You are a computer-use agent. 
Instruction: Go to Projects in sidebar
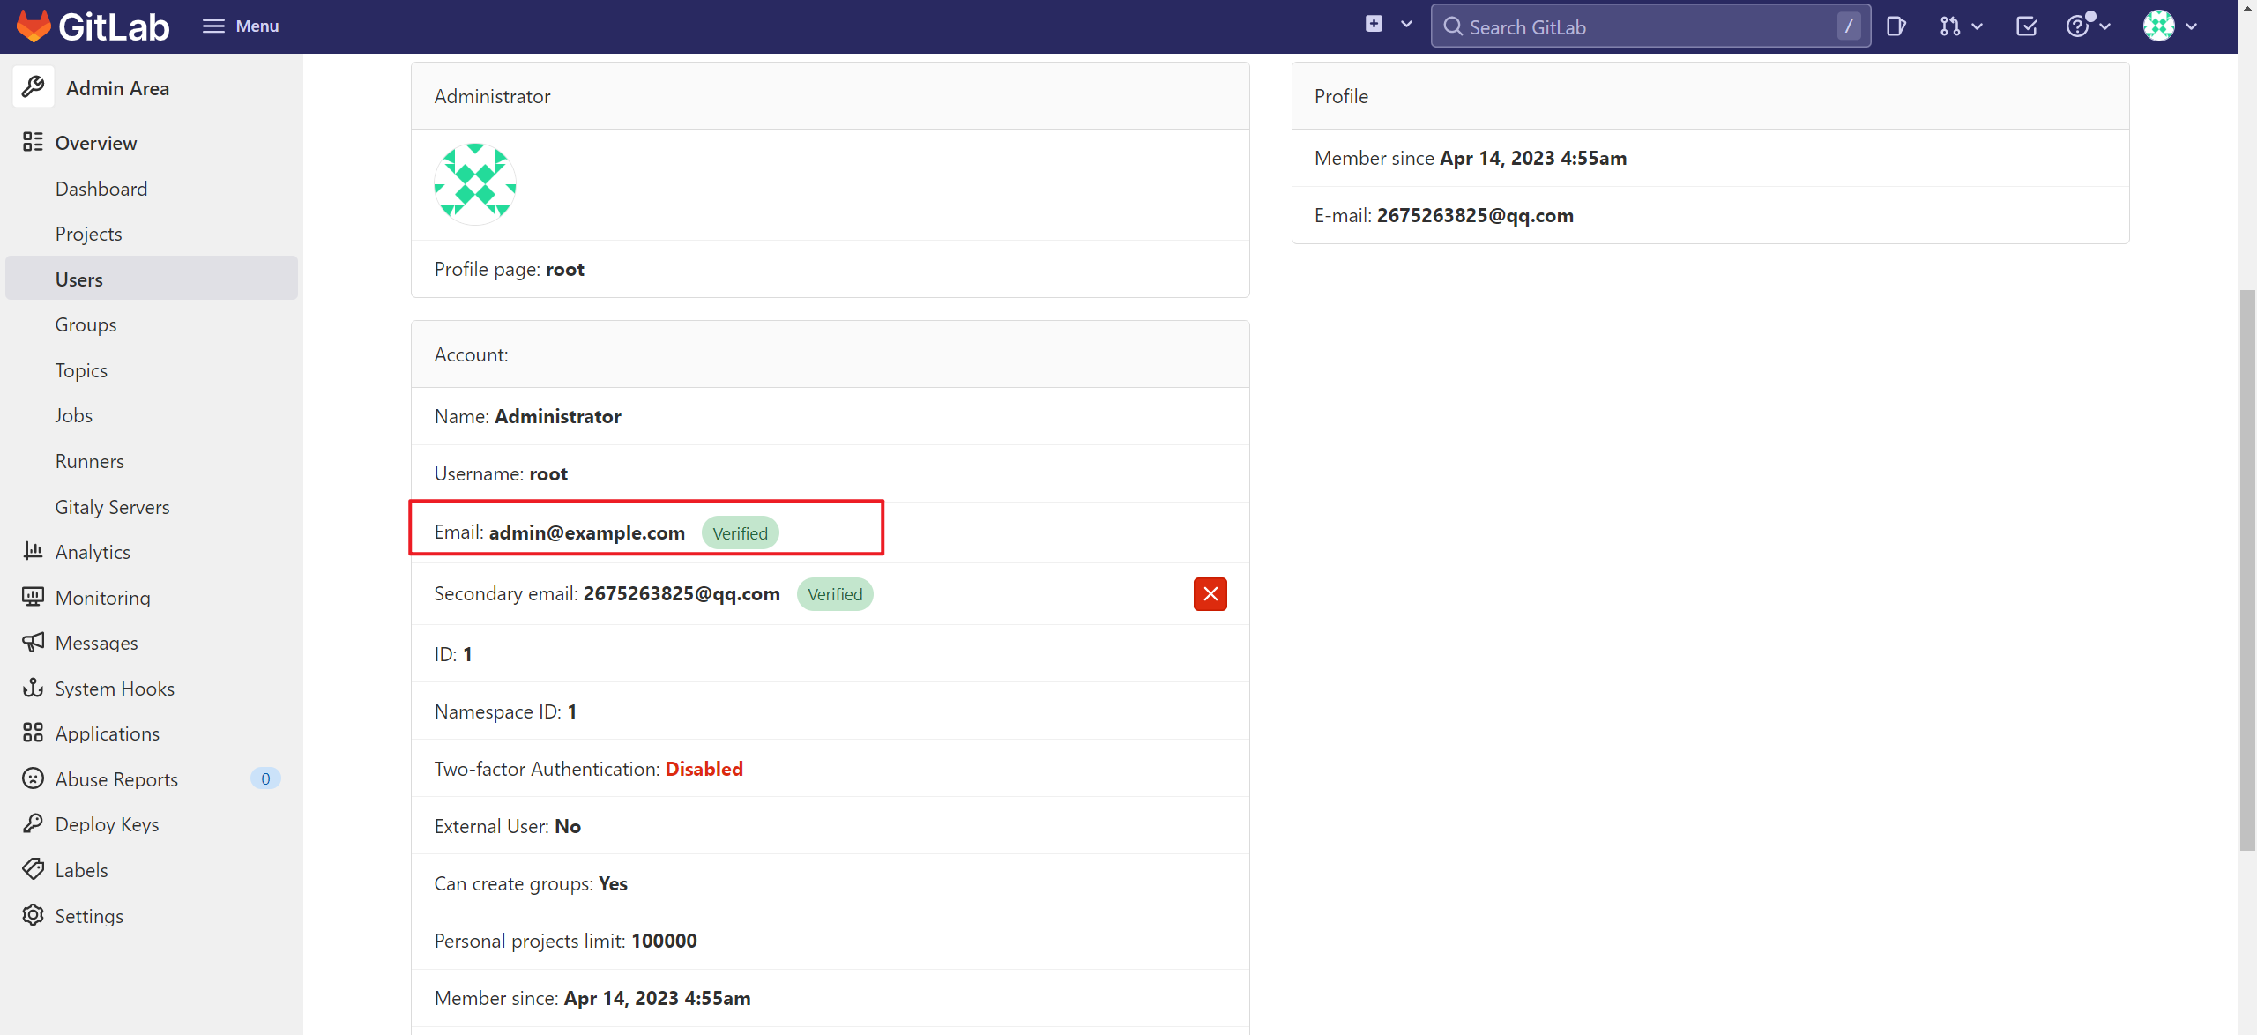(88, 234)
